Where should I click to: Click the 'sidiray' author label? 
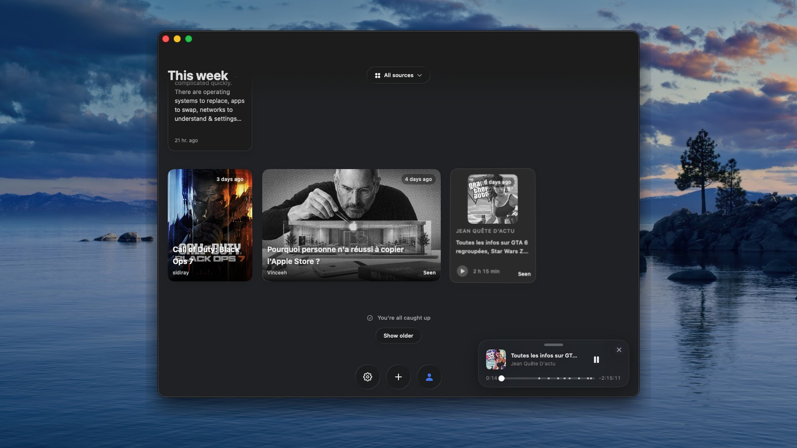point(181,273)
